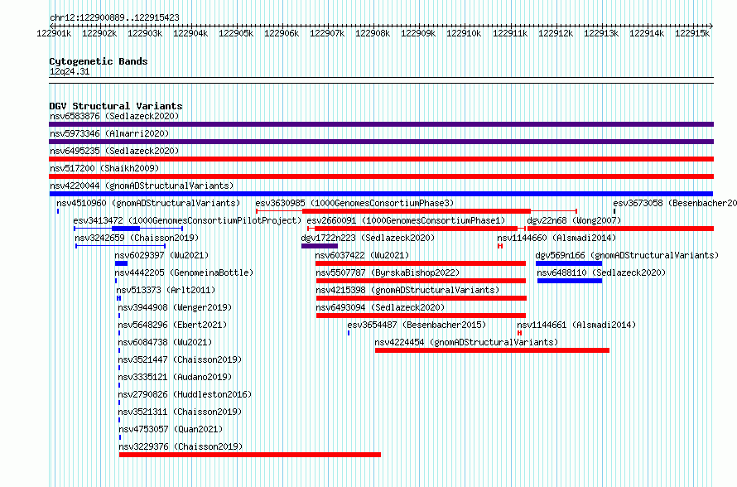The image size is (737, 487).
Task: Click the dgv1722n223 (Sedlazeck2020) label
Action: click(x=368, y=238)
